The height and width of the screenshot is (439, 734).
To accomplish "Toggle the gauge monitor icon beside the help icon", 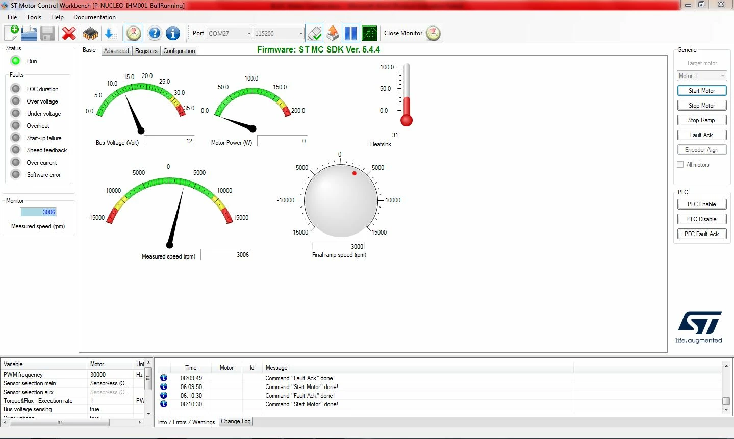I will pyautogui.click(x=134, y=33).
